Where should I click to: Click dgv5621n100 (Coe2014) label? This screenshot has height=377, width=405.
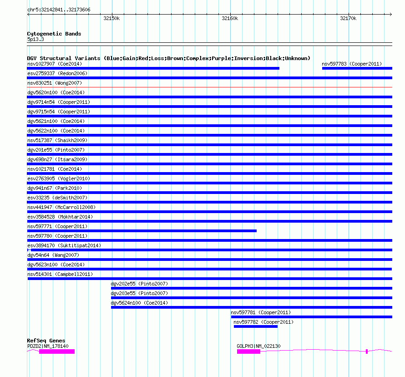click(56, 121)
